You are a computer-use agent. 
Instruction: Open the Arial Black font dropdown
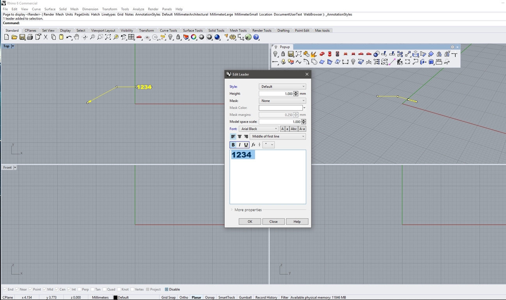tap(259, 129)
